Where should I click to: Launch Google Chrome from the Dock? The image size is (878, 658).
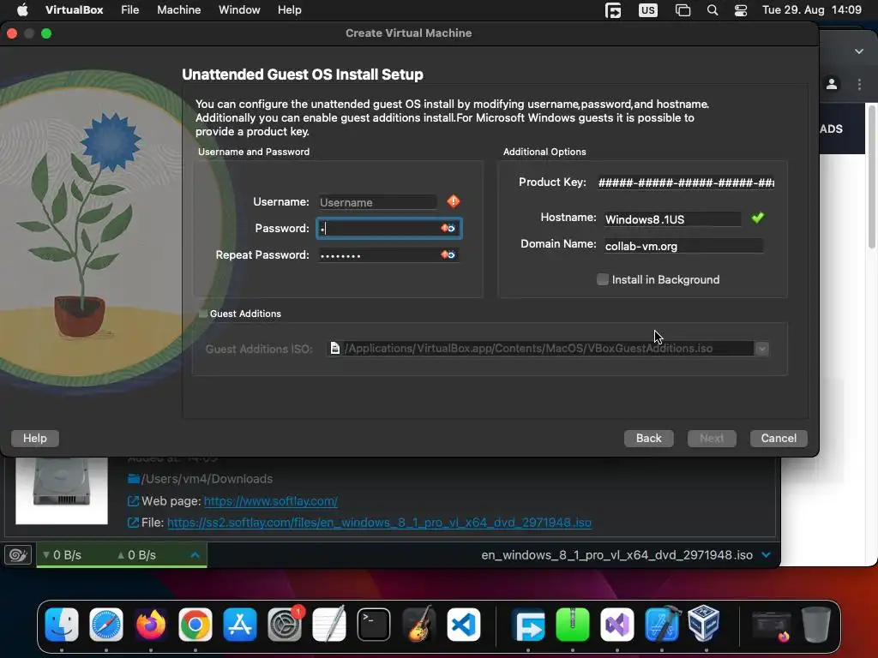[x=195, y=624]
